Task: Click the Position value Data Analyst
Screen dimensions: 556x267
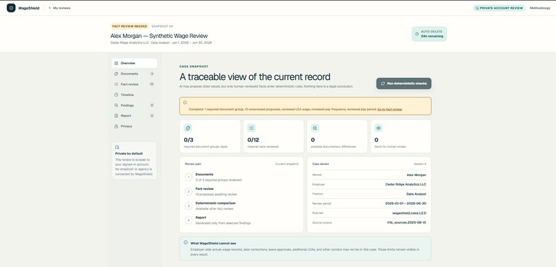Action: pos(416,194)
